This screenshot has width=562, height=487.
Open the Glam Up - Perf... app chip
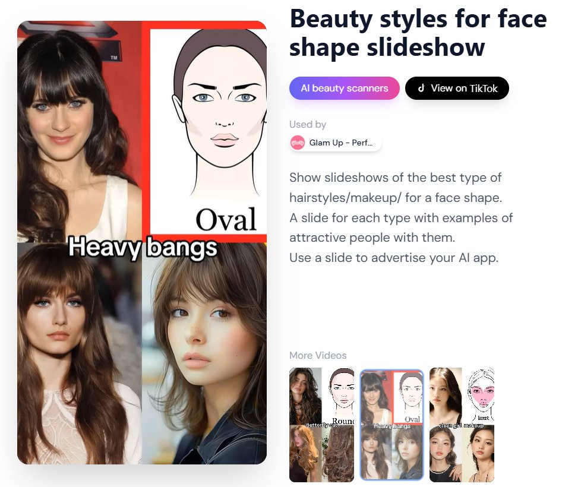coord(336,143)
